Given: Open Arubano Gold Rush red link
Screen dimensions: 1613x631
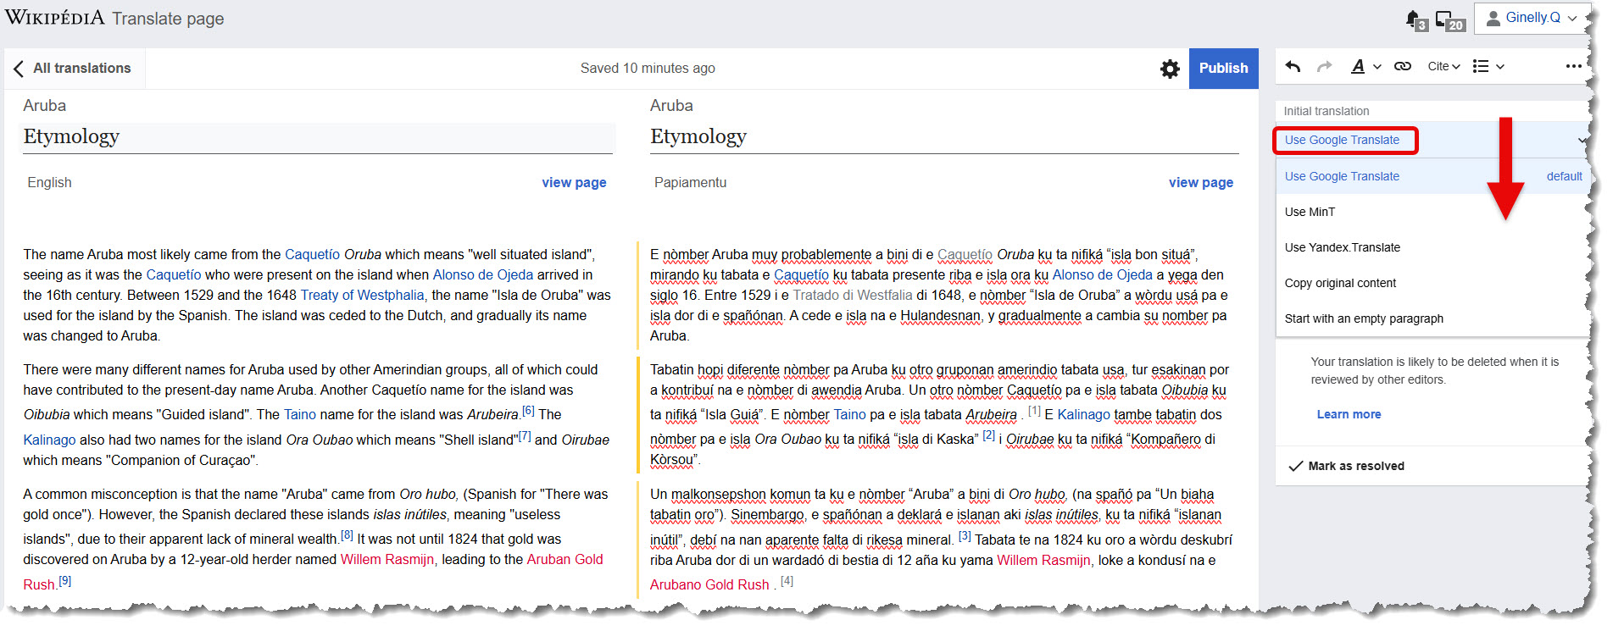Looking at the screenshot, I should (x=709, y=584).
